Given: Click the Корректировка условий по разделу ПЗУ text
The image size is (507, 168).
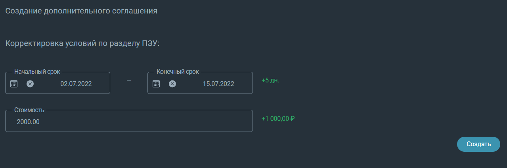Looking at the screenshot, I should click(x=82, y=44).
